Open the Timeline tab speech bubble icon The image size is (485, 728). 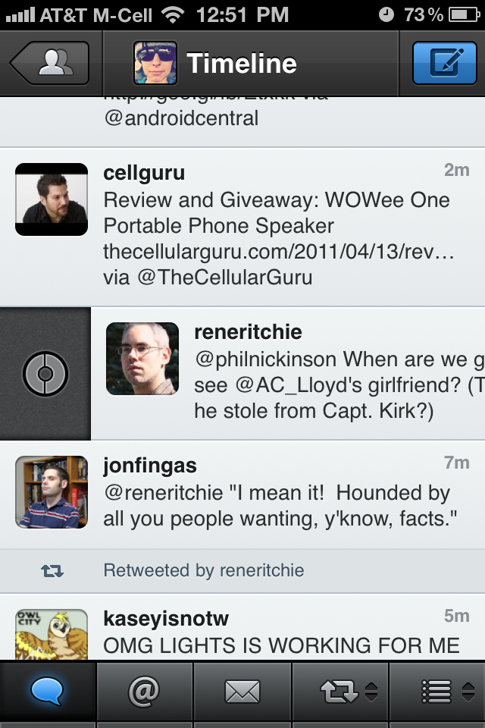[x=48, y=691]
